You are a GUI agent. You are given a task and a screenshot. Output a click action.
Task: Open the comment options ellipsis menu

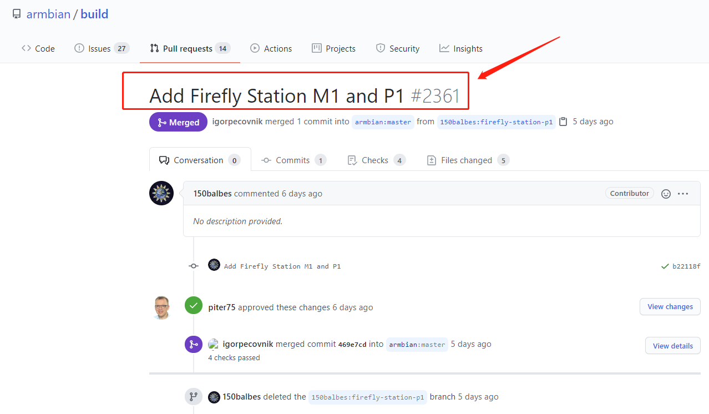coord(683,194)
